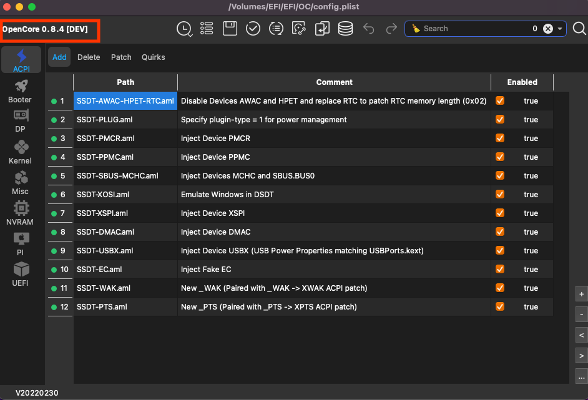
Task: Click the checkmark validate toolbar icon
Action: pos(253,29)
